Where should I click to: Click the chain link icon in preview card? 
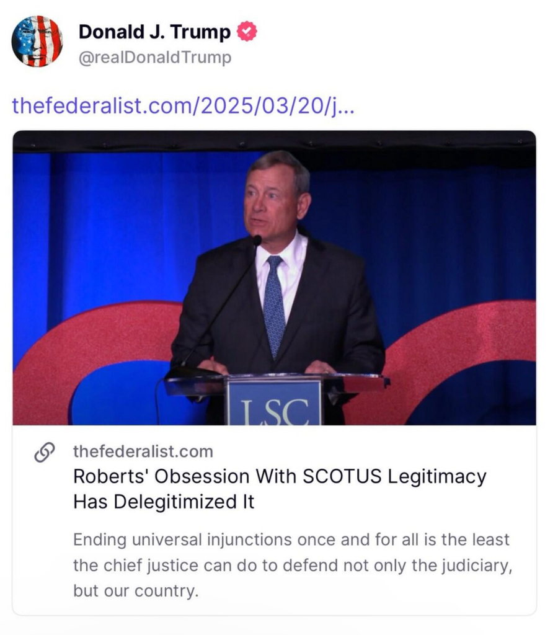(44, 453)
